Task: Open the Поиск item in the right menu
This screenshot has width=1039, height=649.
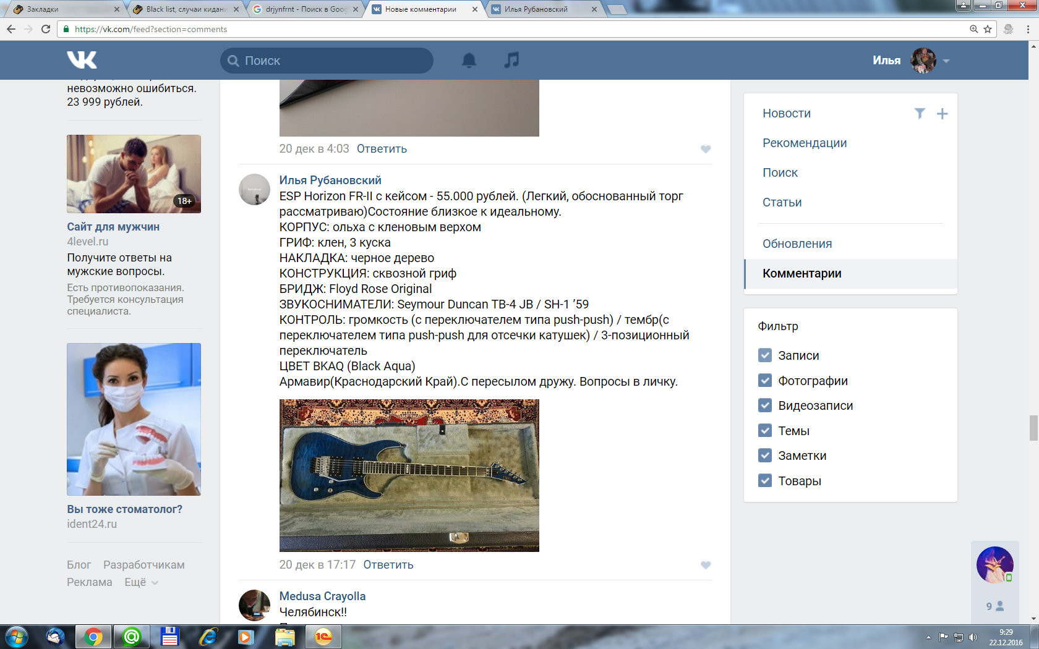Action: click(x=780, y=172)
